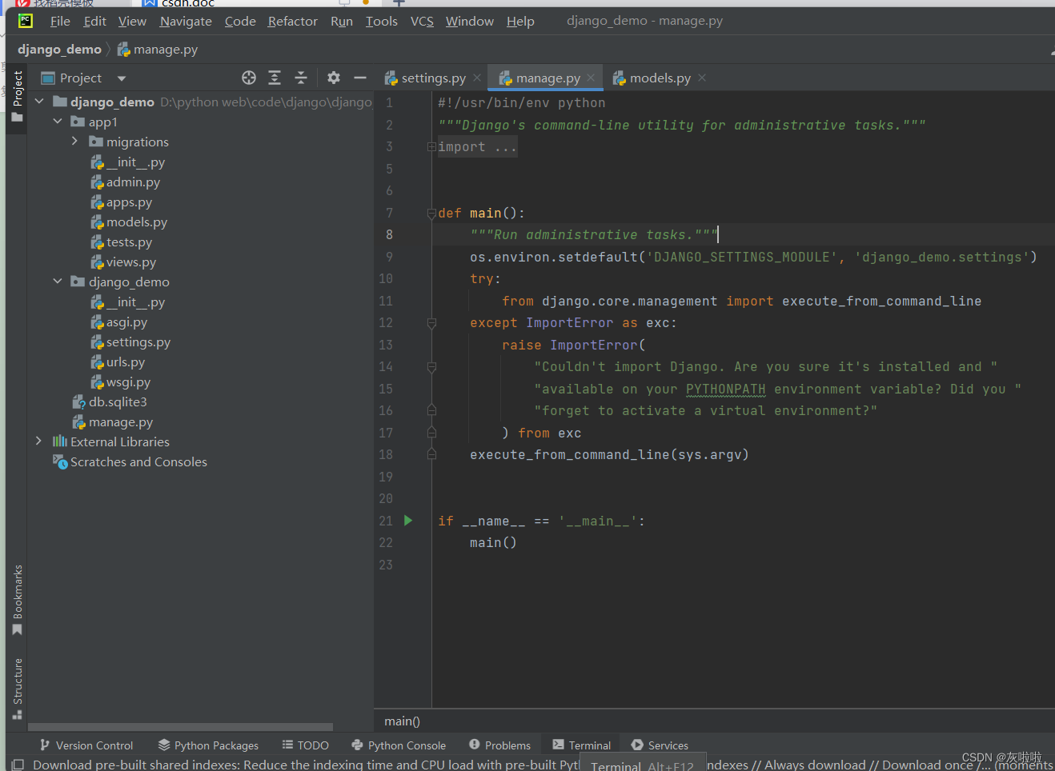Collapse the except block fold marker on line 12
The height and width of the screenshot is (771, 1055).
point(431,323)
